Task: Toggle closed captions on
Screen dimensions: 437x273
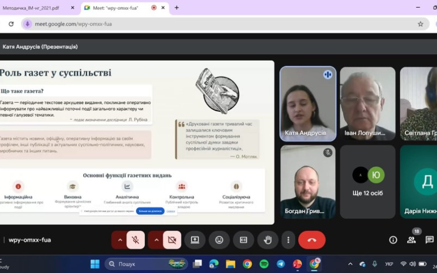Action: pos(244,240)
